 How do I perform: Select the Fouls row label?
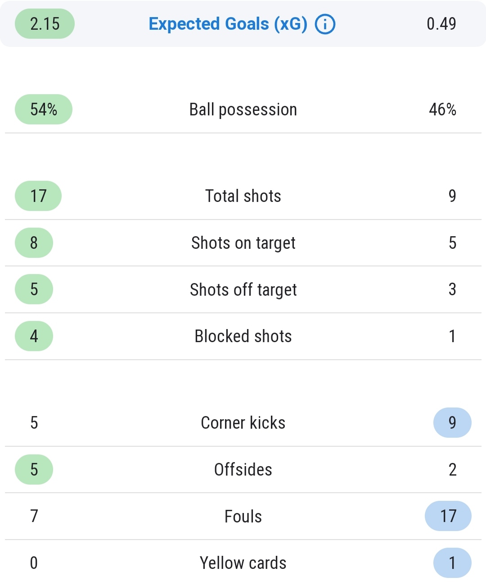[x=243, y=516]
